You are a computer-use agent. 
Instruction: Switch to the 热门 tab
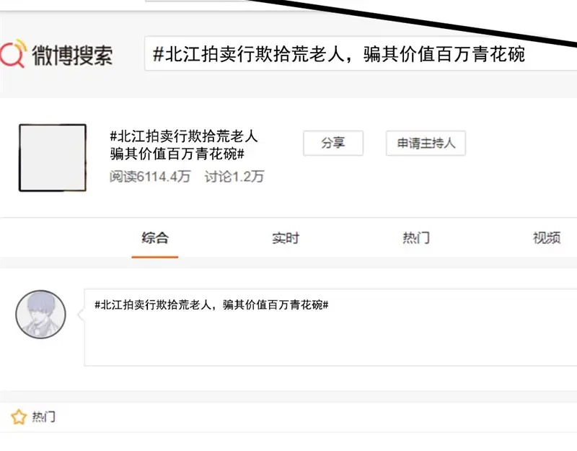(x=416, y=238)
